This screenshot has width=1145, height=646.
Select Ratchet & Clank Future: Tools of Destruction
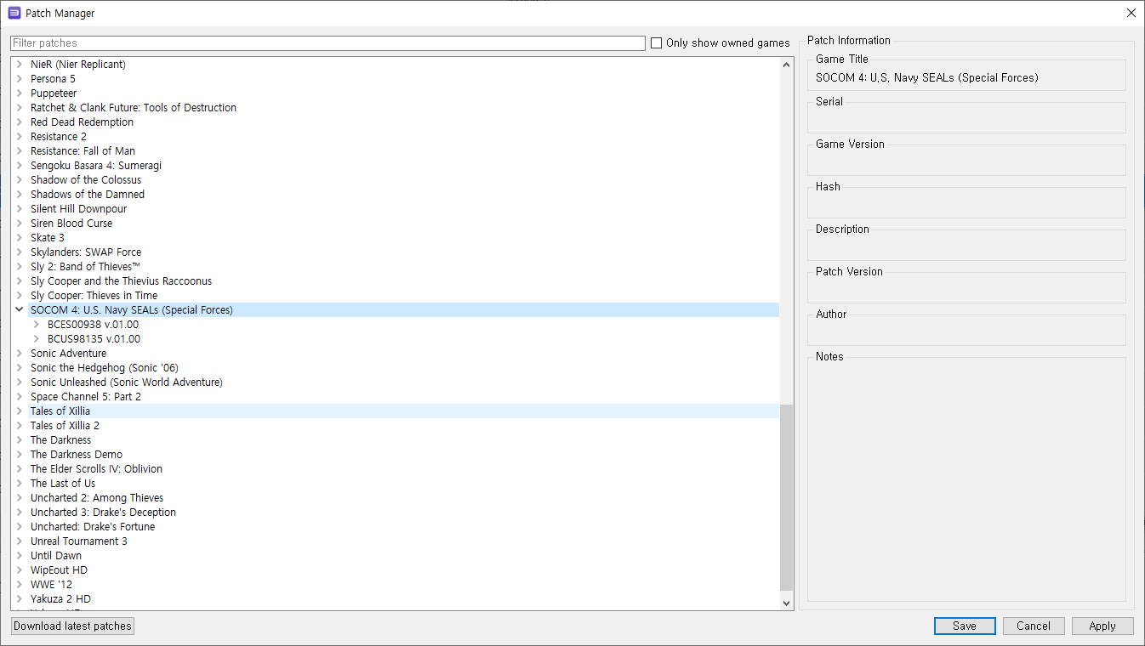[x=134, y=108]
